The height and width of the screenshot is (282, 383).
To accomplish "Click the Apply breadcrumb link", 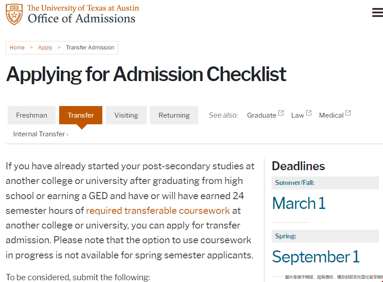I will coord(45,48).
